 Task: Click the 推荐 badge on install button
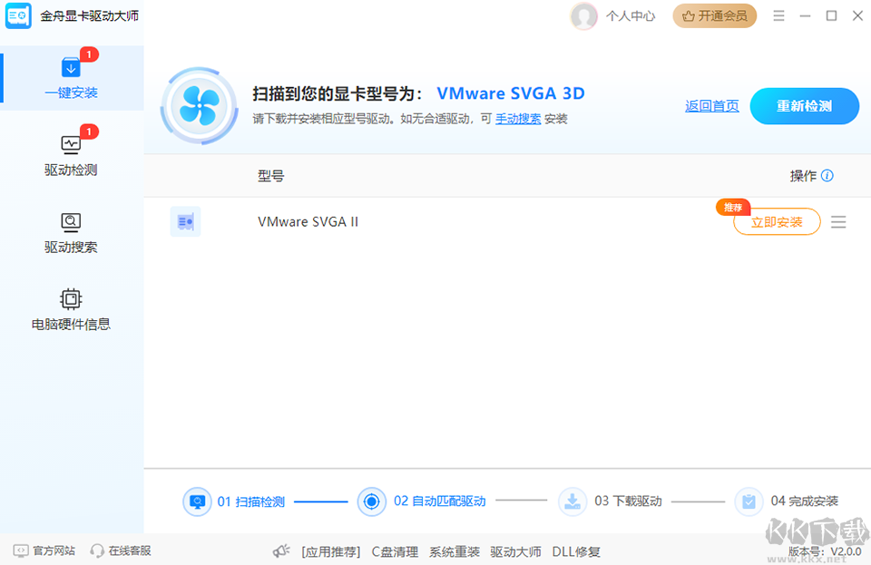pos(733,207)
